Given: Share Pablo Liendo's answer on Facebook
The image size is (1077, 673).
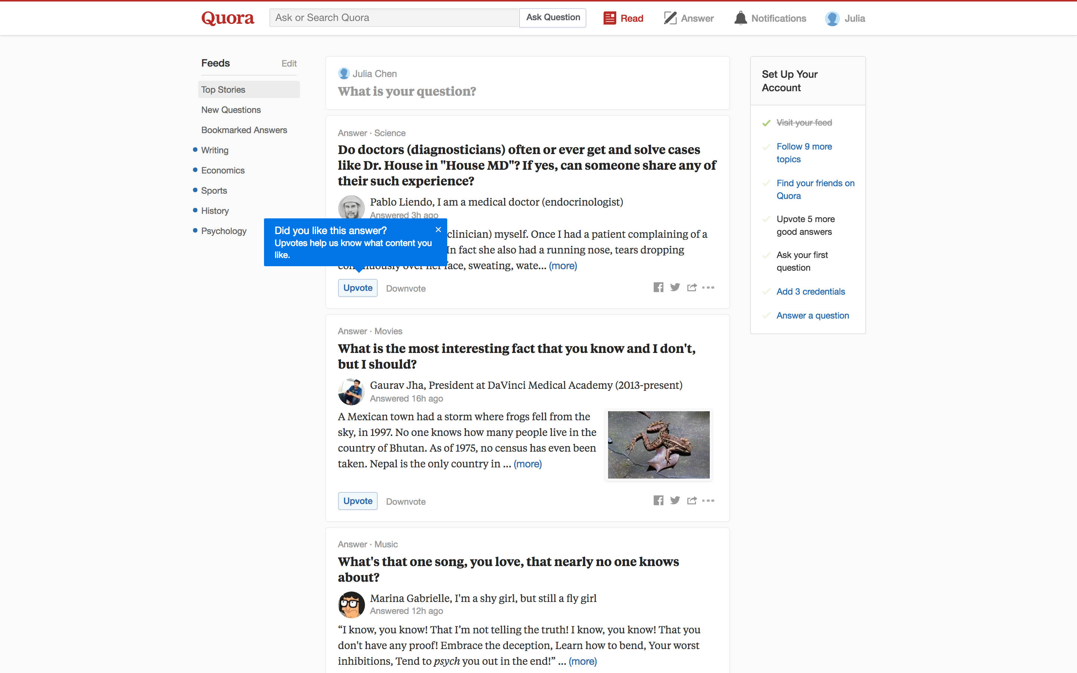Looking at the screenshot, I should click(x=658, y=288).
